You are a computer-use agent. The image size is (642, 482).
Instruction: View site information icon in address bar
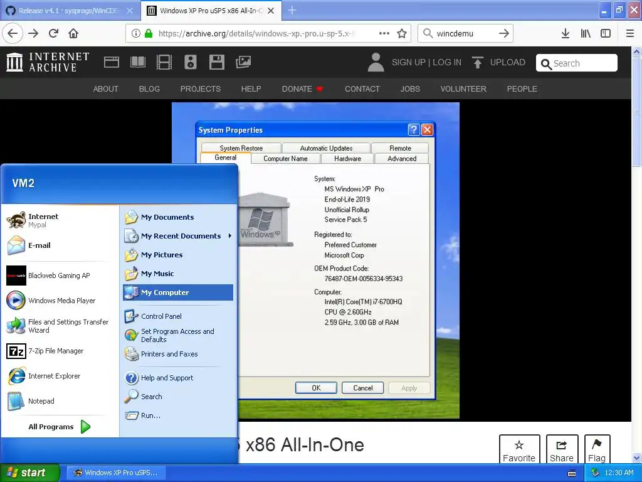coord(136,33)
